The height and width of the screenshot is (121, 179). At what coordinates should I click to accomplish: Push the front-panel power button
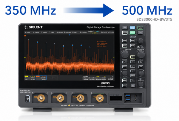[27, 99]
